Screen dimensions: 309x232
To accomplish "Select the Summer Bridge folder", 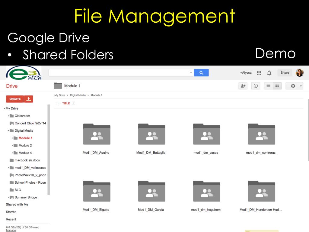I will pyautogui.click(x=26, y=197).
